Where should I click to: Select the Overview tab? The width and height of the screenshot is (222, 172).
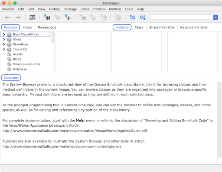tap(11, 78)
